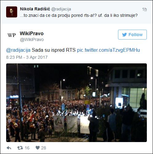Viewport: 153px width, 154px height.
Task: Click the @WikiPravo handle
Action: (x=32, y=39)
